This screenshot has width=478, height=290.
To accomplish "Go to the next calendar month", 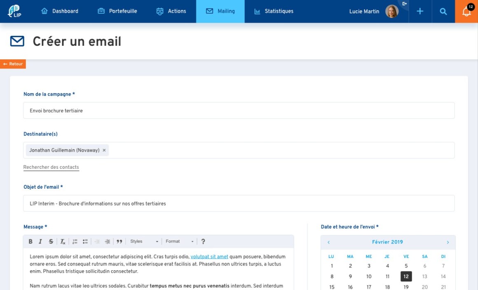I will tap(448, 242).
